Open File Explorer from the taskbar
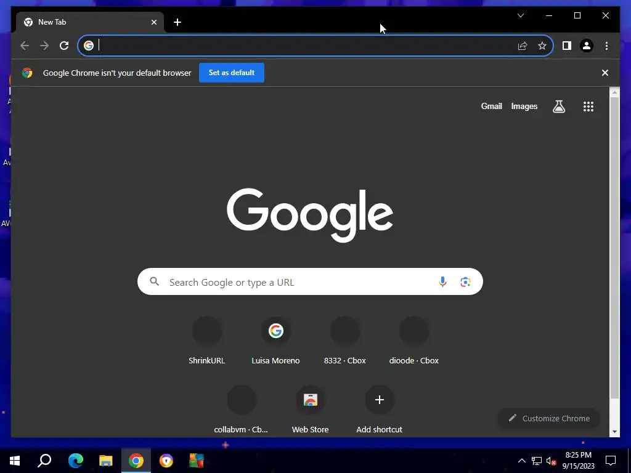This screenshot has height=473, width=631. (x=106, y=461)
